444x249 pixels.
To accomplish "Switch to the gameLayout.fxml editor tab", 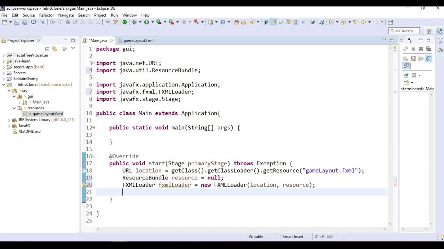I will (138, 40).
